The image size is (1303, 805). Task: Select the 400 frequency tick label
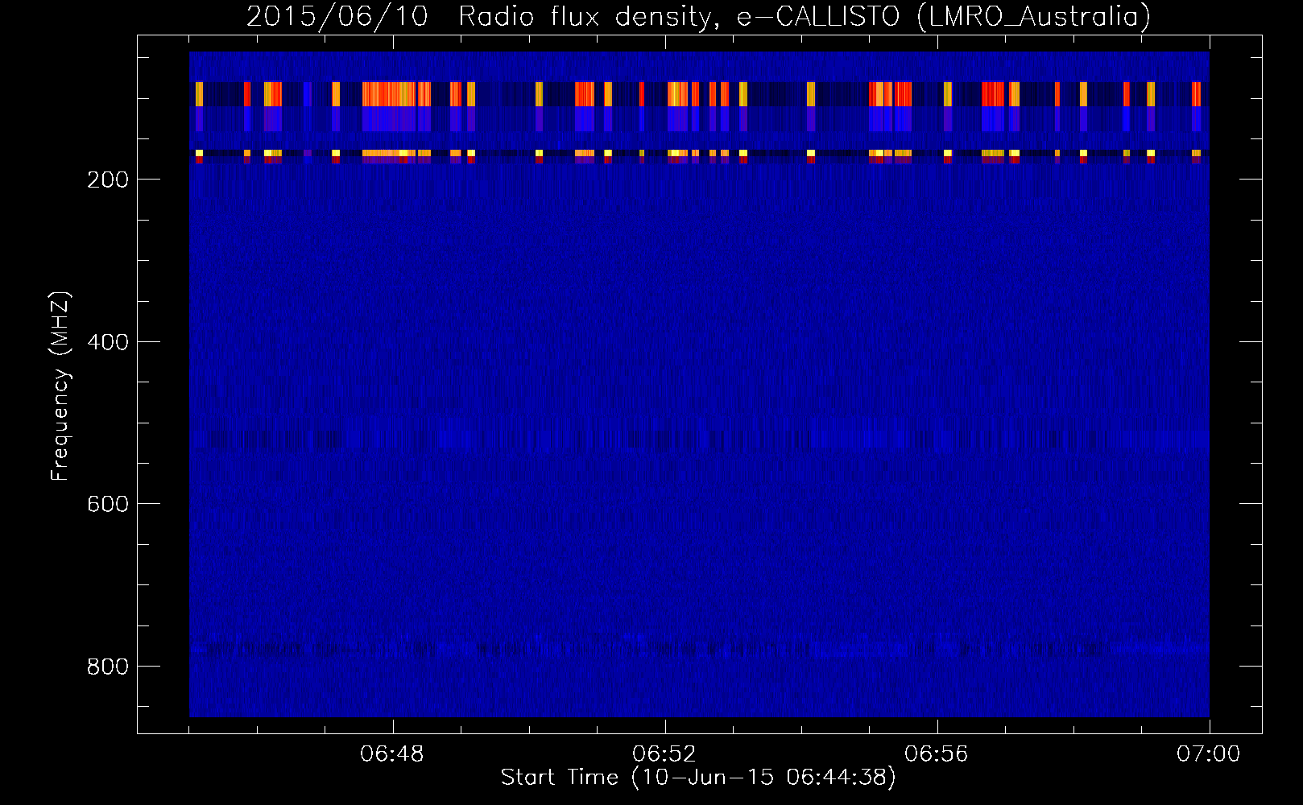click(x=108, y=342)
